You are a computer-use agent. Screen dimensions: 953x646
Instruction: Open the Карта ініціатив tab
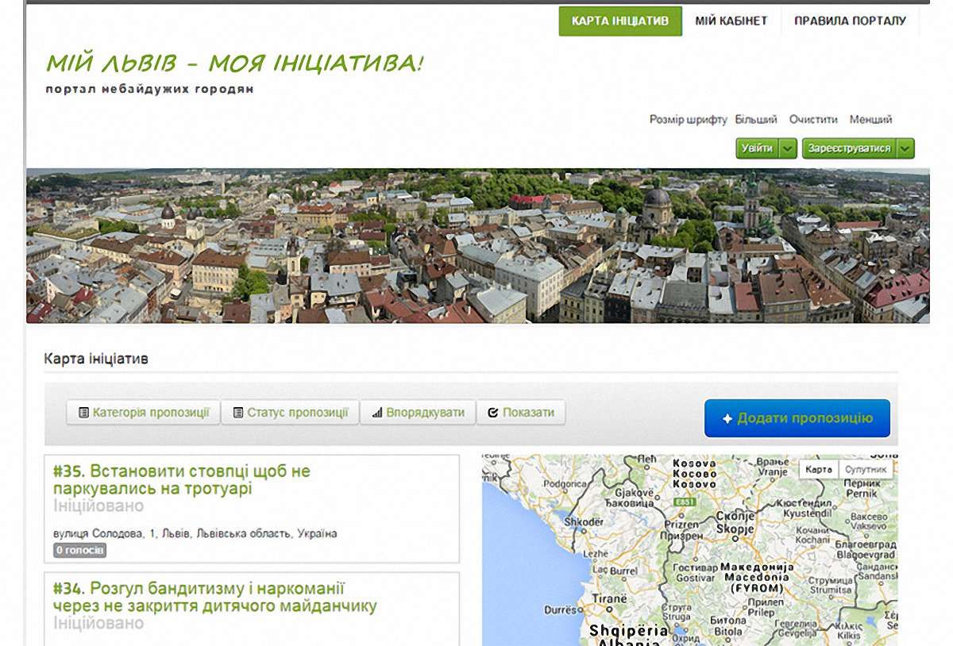(620, 21)
